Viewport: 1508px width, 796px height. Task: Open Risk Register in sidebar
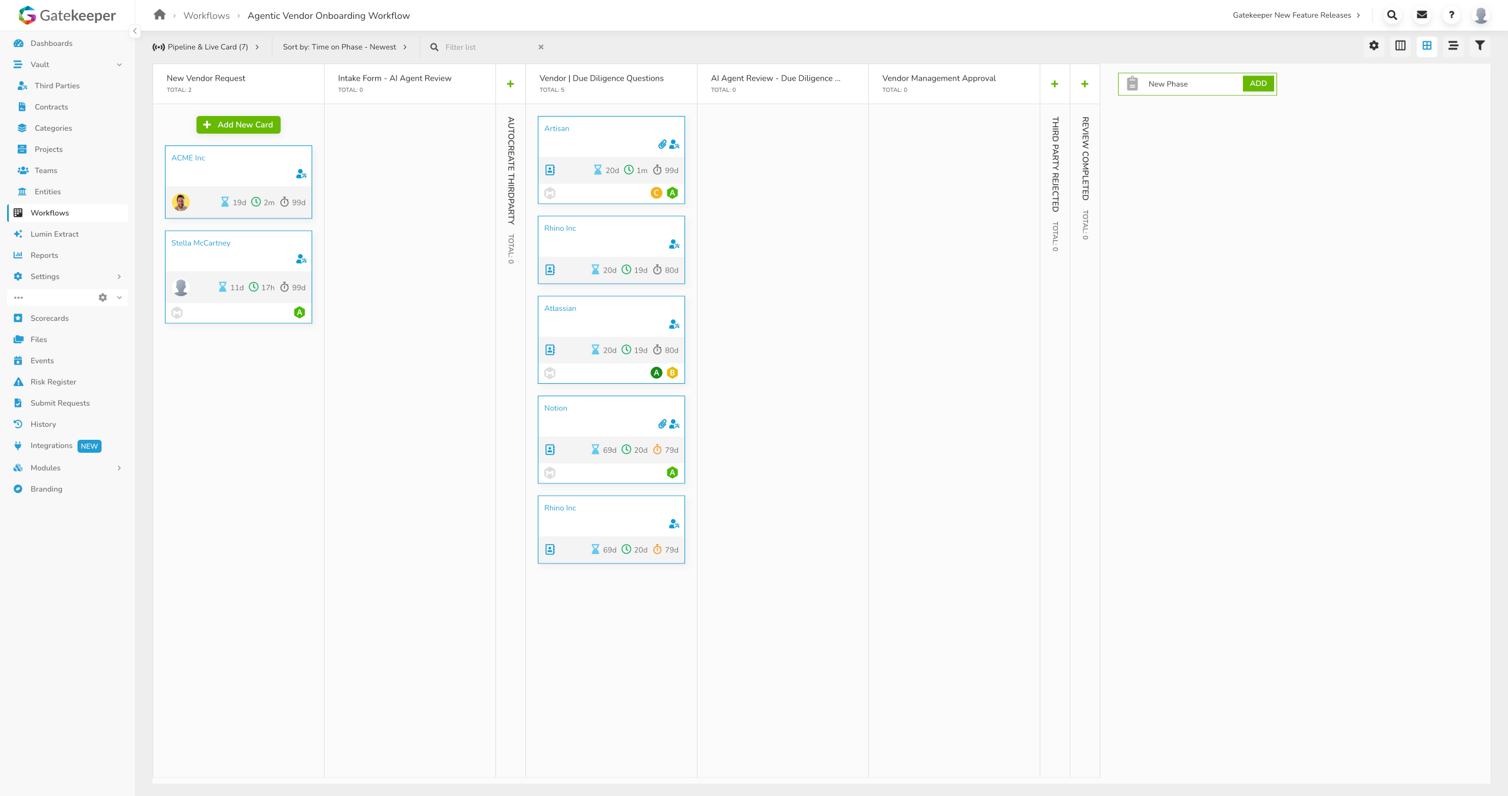[53, 382]
